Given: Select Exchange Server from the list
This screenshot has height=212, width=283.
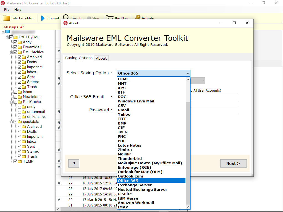Looking at the screenshot, I should pyautogui.click(x=151, y=185).
